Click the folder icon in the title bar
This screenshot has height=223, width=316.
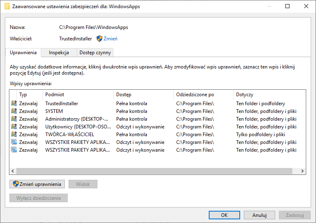(x=7, y=6)
